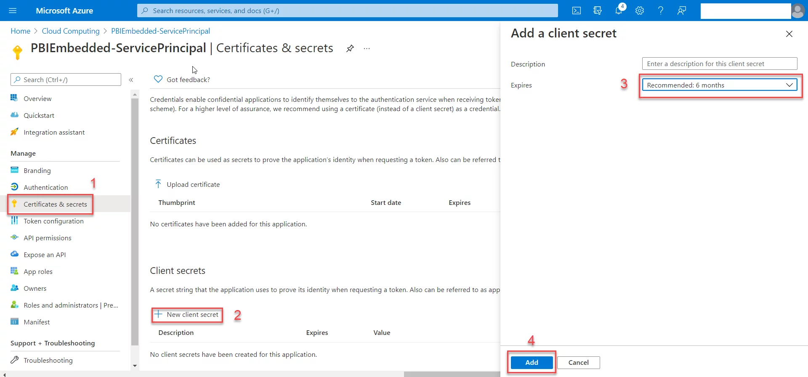Click the Upload certificate arrow icon
Image resolution: width=808 pixels, height=377 pixels.
pos(158,184)
